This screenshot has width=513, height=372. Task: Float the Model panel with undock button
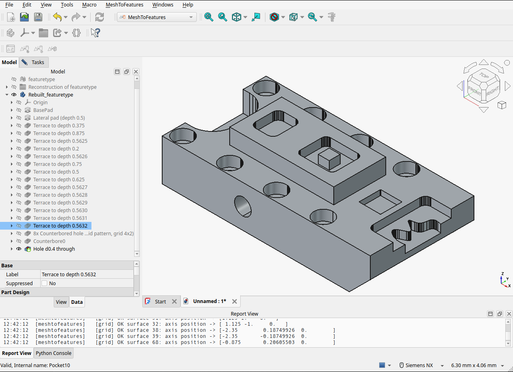coord(126,71)
